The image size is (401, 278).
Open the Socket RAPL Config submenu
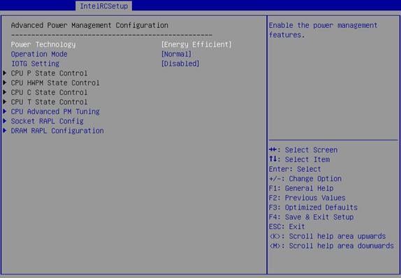click(x=48, y=121)
